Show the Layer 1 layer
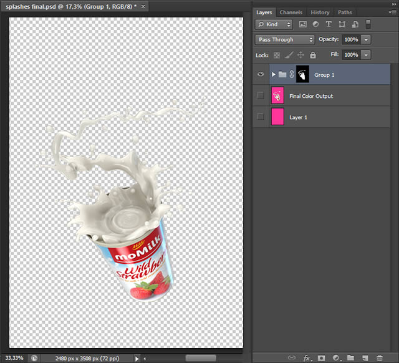Image resolution: width=399 pixels, height=363 pixels. coord(261,117)
